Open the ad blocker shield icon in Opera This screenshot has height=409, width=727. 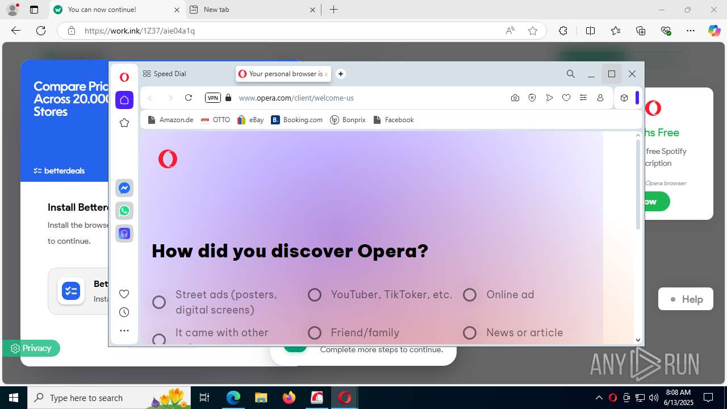coord(532,98)
